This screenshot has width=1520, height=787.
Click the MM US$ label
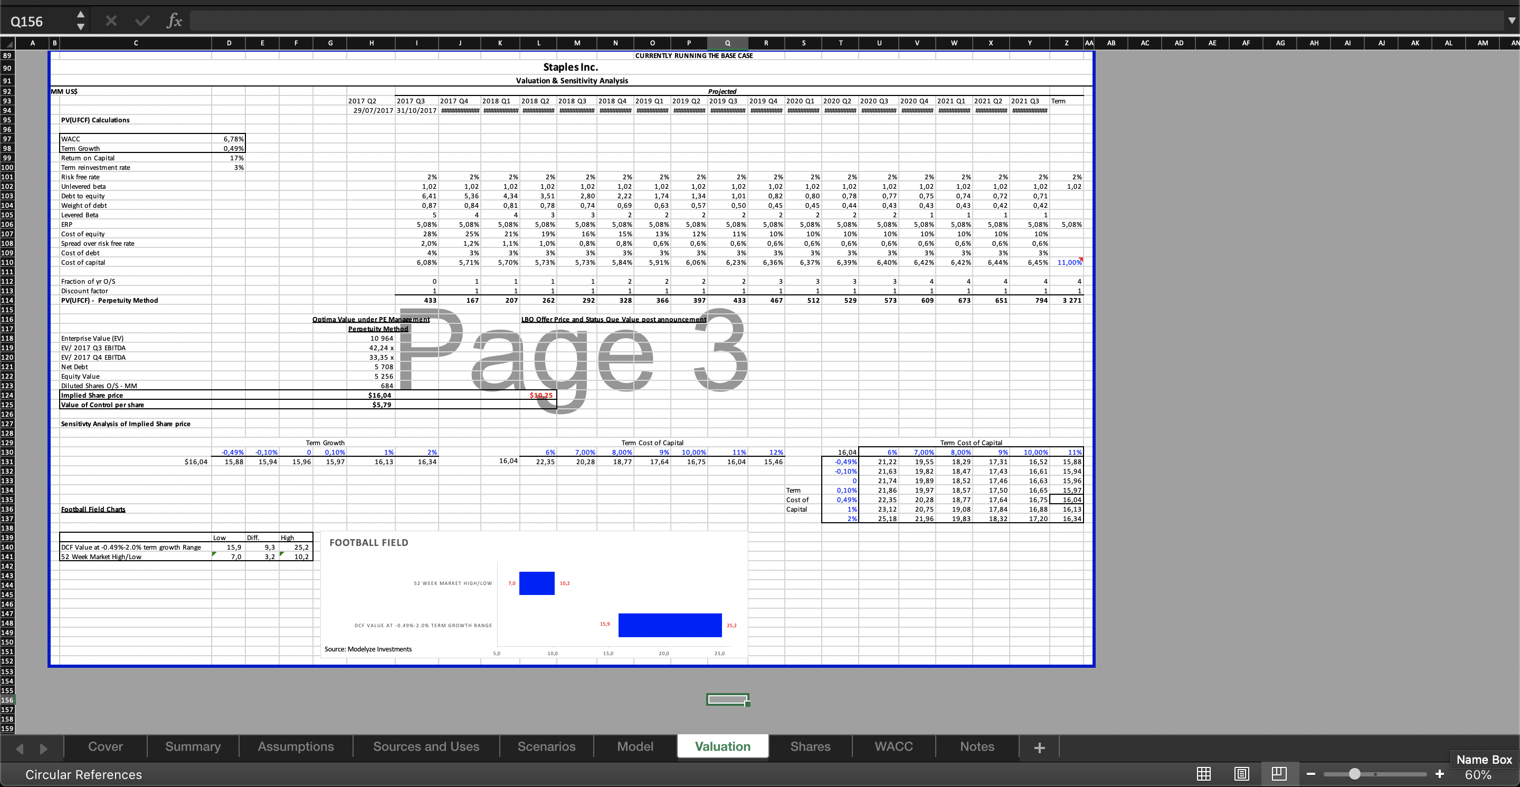[x=64, y=91]
